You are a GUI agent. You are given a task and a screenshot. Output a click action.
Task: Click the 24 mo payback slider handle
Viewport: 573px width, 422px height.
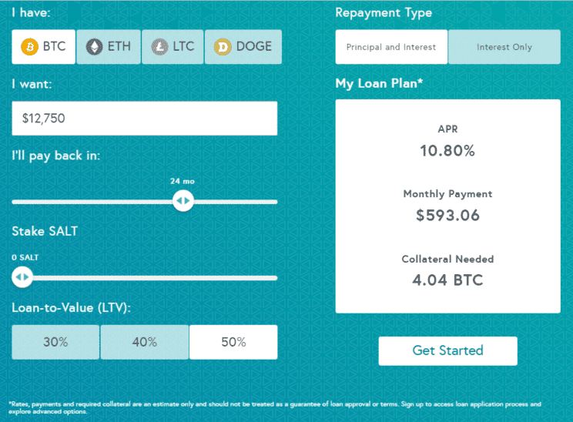coord(183,202)
